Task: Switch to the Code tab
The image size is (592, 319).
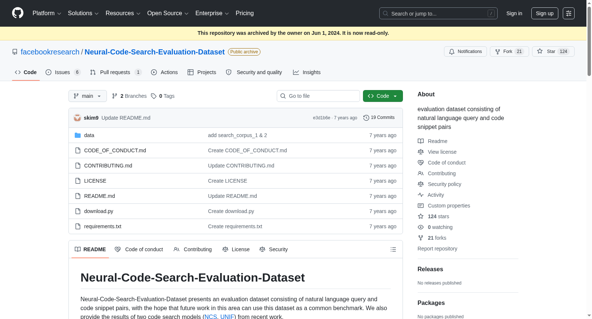Action: [x=26, y=72]
